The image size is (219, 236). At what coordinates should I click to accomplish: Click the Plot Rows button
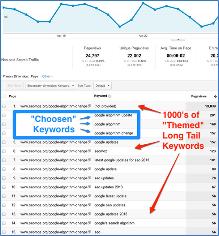tap(14, 86)
